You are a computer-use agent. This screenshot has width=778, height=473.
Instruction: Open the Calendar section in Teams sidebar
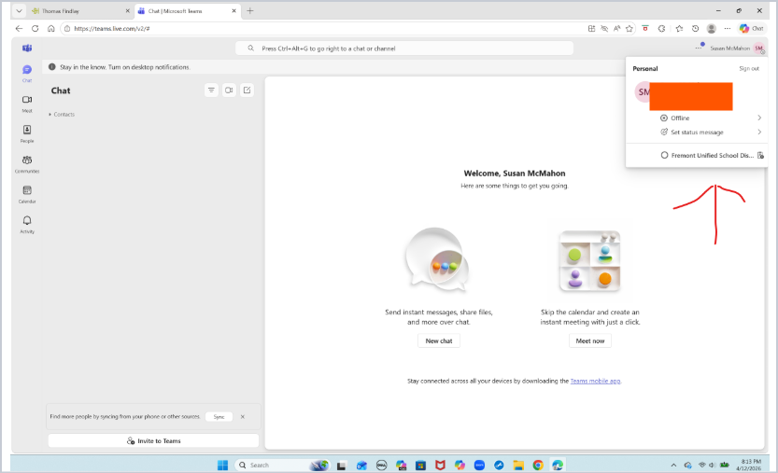click(x=27, y=194)
